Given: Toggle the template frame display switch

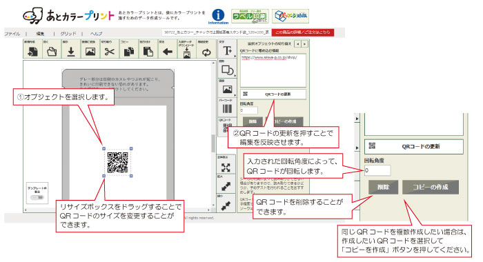Looking at the screenshot, I should pyautogui.click(x=37, y=198).
